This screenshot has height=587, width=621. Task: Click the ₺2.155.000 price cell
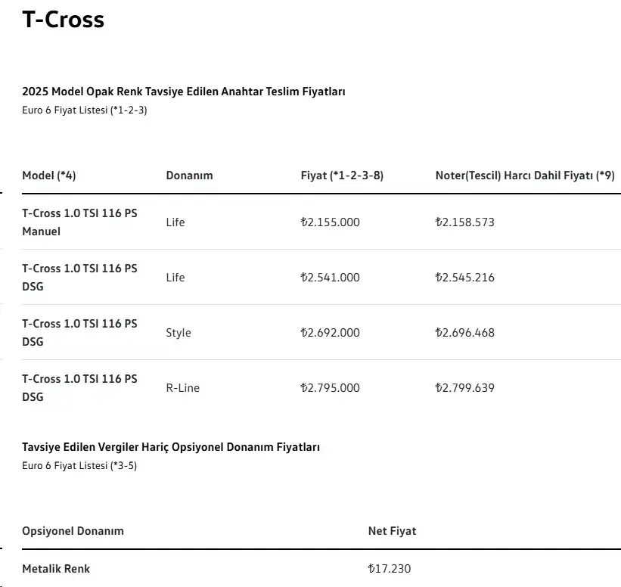coord(331,222)
